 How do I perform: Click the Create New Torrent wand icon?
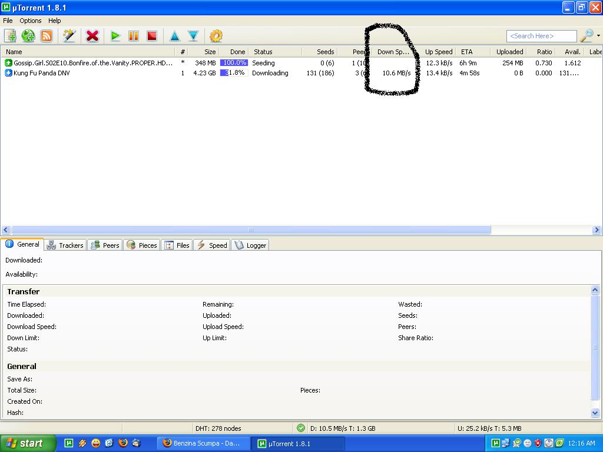(69, 36)
